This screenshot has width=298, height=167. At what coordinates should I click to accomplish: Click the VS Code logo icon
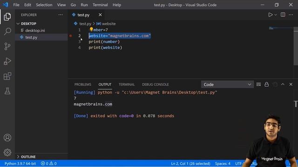[6, 5]
